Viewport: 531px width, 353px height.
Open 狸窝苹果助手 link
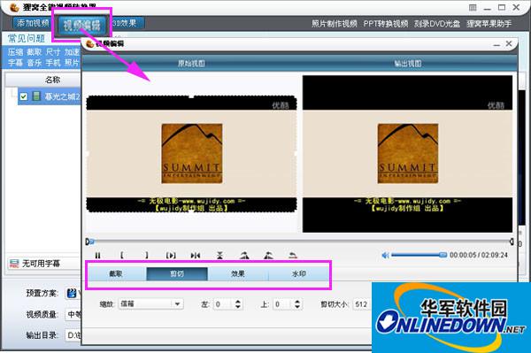point(489,24)
